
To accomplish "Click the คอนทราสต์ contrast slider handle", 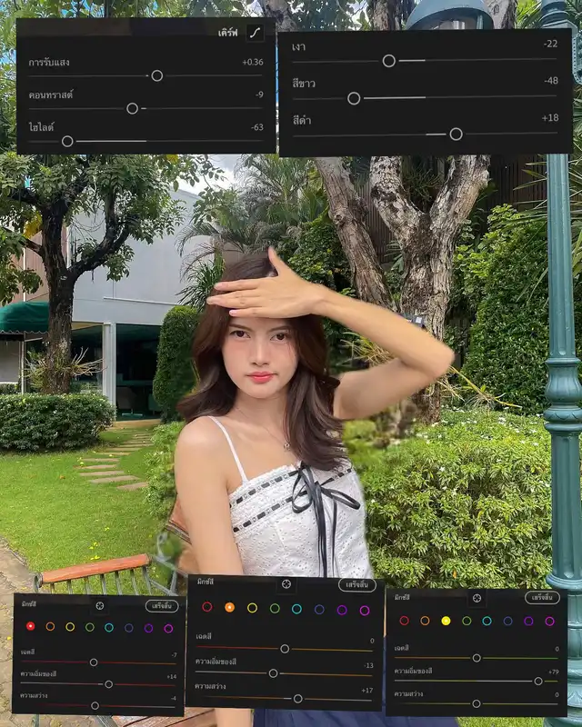I will (x=132, y=108).
